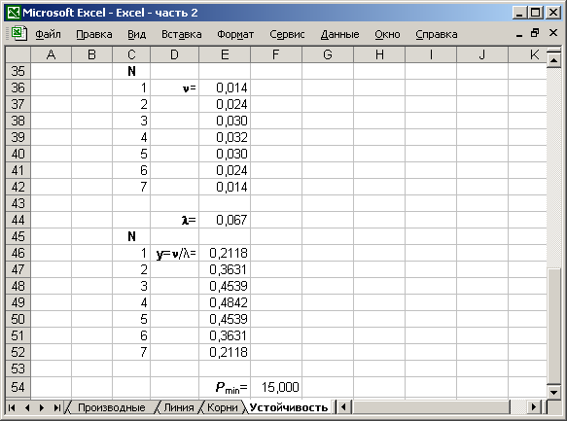Switch to the Производные sheet tab
This screenshot has height=421, width=567.
tap(112, 407)
